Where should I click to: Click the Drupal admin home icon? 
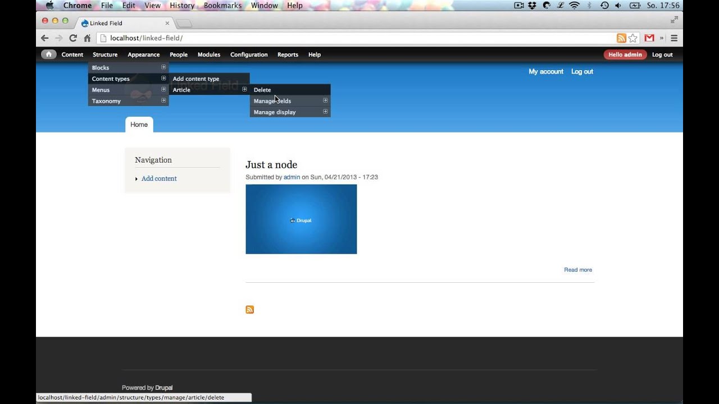click(x=49, y=54)
